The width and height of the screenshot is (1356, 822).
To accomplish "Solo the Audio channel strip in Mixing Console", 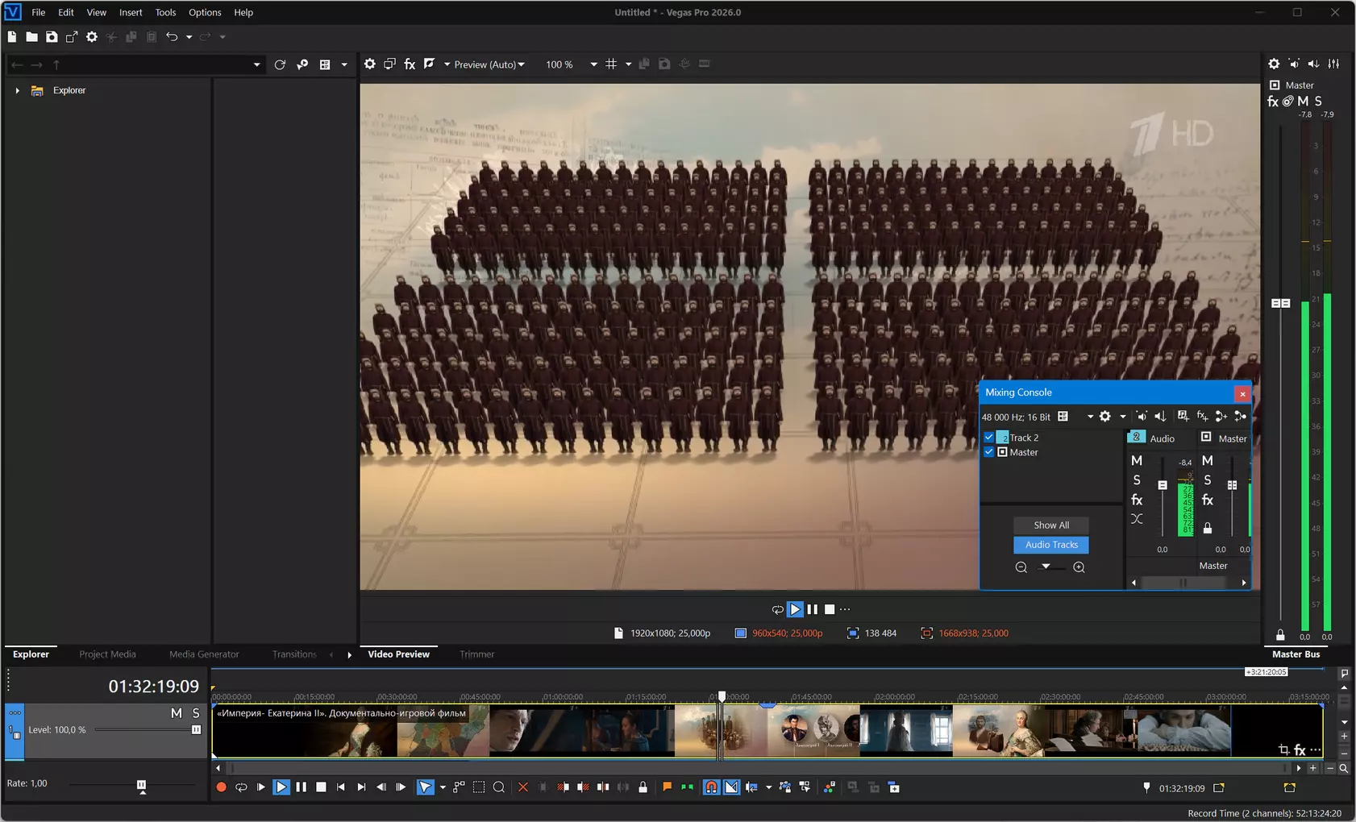I will coord(1137,480).
